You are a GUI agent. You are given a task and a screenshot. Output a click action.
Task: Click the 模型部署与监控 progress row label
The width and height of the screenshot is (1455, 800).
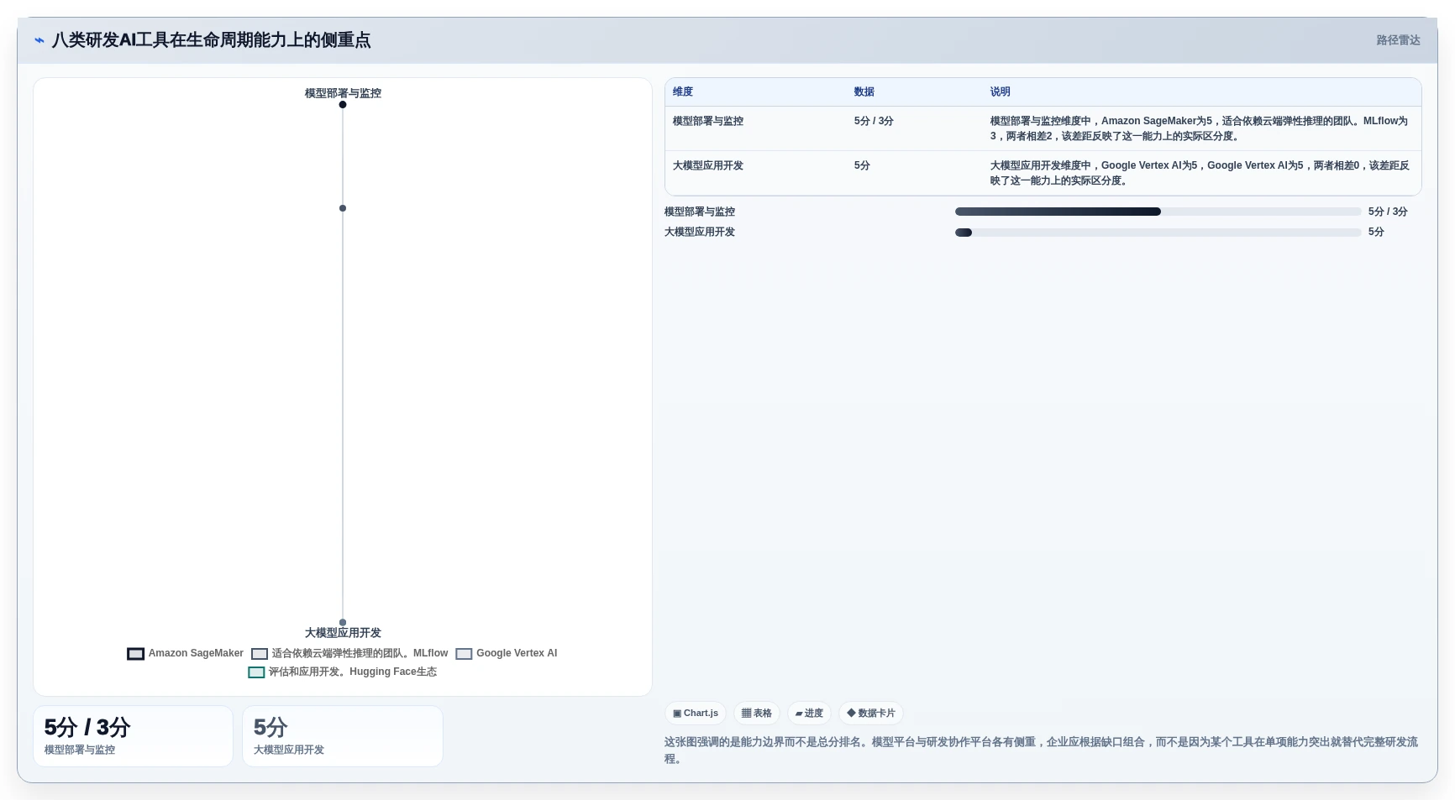[x=700, y=212]
